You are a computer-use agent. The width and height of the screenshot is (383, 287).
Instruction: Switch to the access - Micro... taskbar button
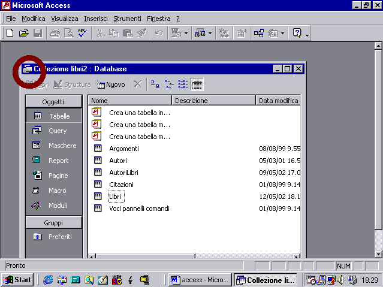pyautogui.click(x=200, y=280)
